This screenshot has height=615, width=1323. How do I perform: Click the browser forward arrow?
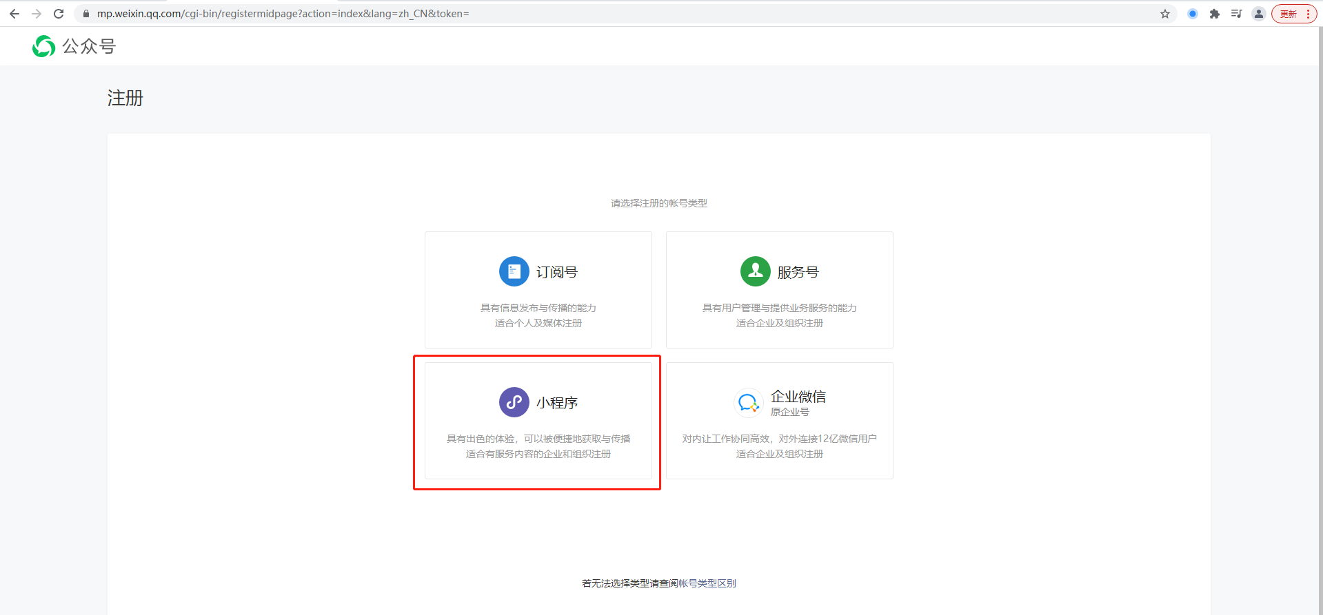(37, 14)
